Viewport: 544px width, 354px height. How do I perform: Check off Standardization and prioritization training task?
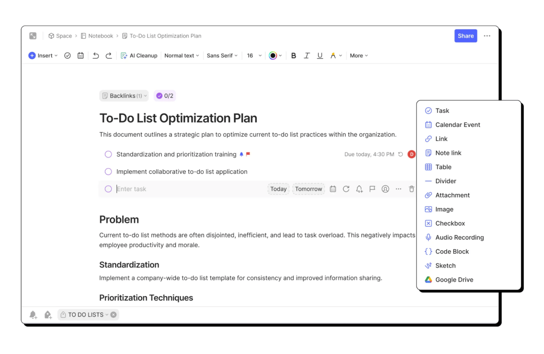pos(108,154)
